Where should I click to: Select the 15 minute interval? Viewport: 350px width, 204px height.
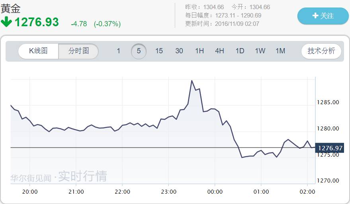[x=159, y=51]
